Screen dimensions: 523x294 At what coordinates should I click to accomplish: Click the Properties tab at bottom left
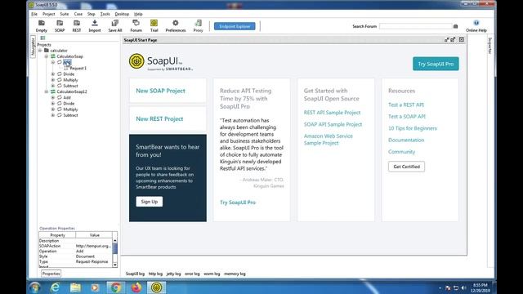tap(51, 274)
